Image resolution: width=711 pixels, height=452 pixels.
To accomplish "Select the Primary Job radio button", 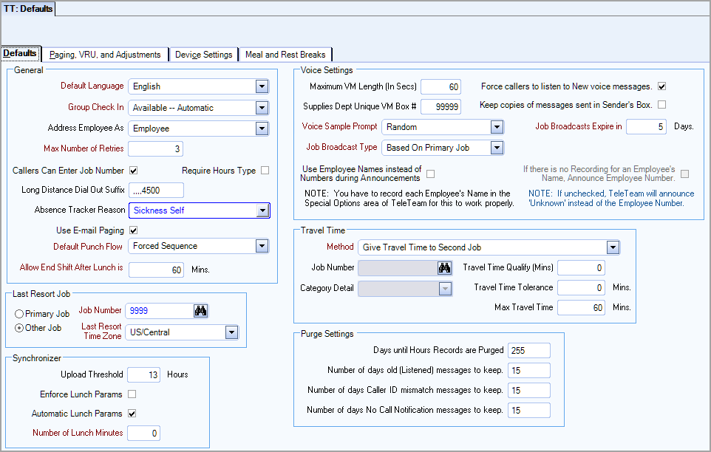I will 20,314.
